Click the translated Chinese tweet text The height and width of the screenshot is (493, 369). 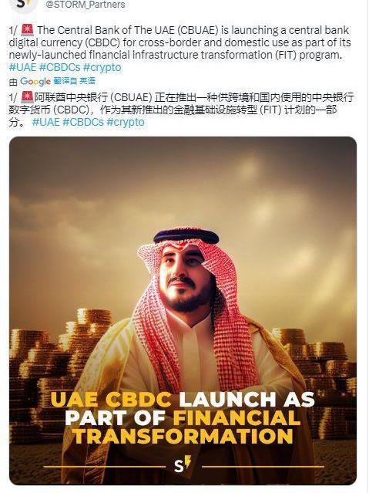pos(181,110)
